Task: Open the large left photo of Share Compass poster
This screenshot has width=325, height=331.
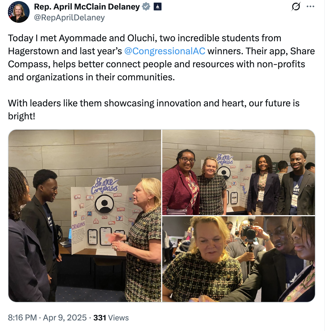Action: 85,216
